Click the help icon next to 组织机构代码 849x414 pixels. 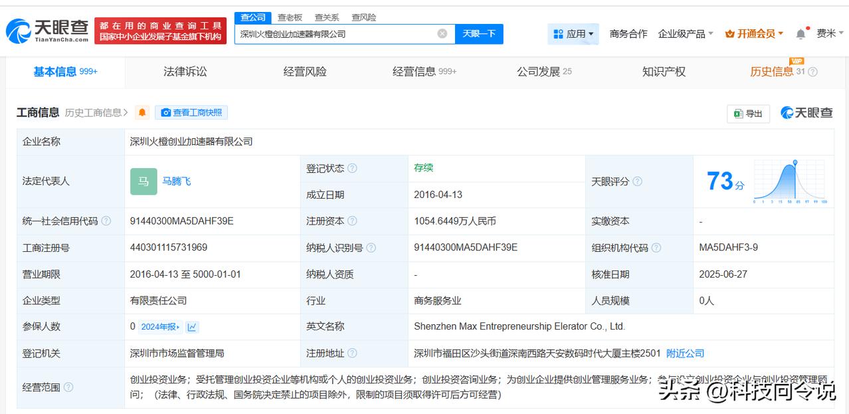pyautogui.click(x=656, y=248)
